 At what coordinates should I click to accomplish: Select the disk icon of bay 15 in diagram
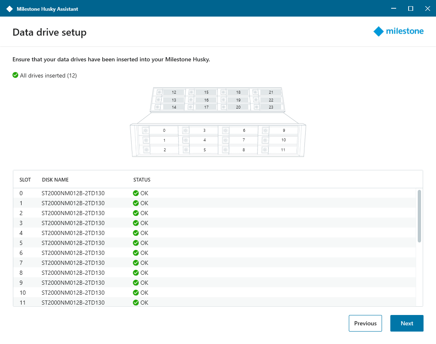(191, 92)
